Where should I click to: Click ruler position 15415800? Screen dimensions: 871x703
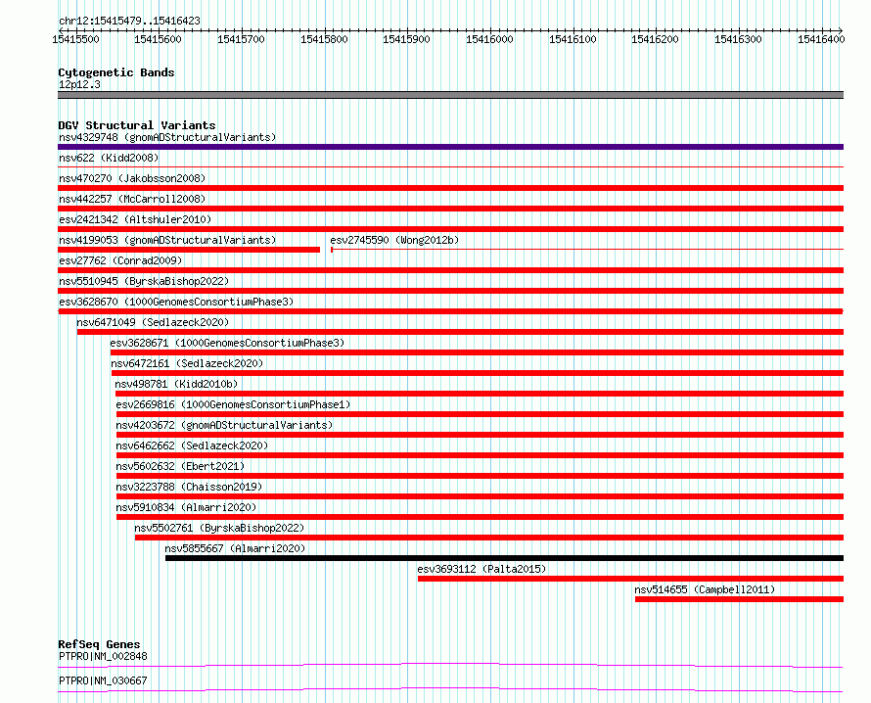pos(324,39)
